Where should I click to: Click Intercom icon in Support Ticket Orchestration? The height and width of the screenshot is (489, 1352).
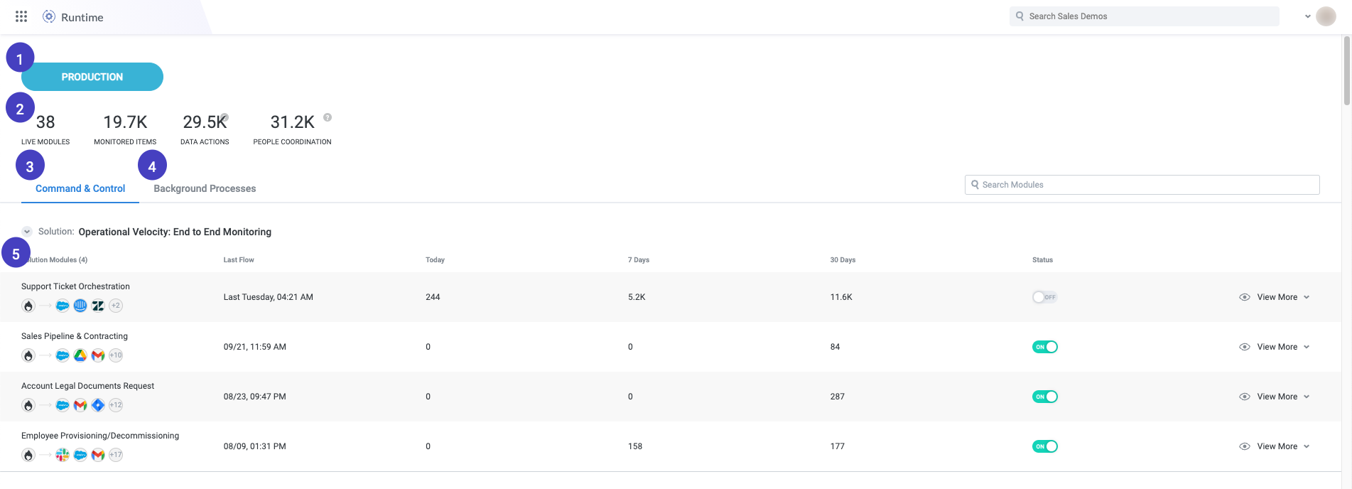[x=80, y=306]
